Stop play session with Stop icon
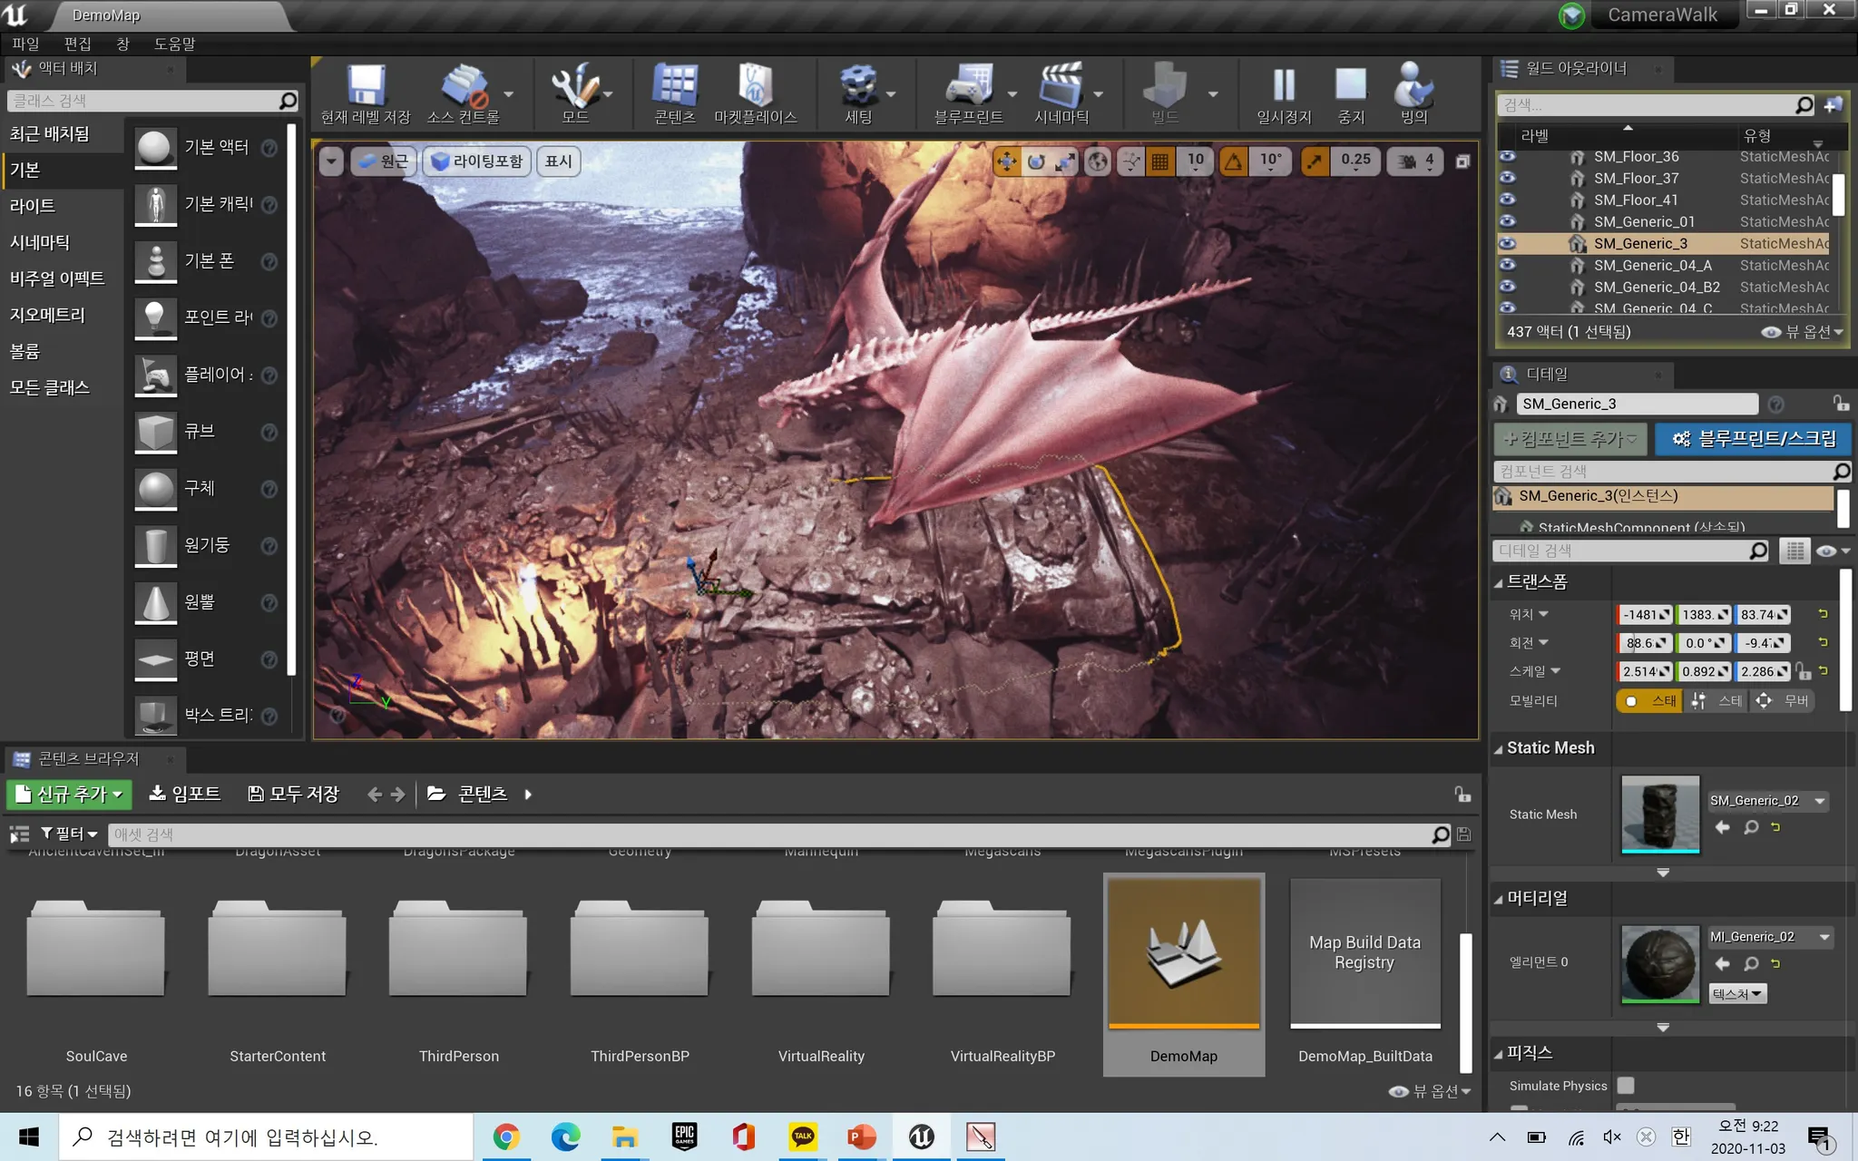The width and height of the screenshot is (1858, 1161). click(x=1351, y=86)
